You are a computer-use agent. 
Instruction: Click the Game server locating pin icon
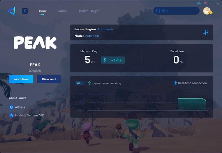tap(89, 83)
